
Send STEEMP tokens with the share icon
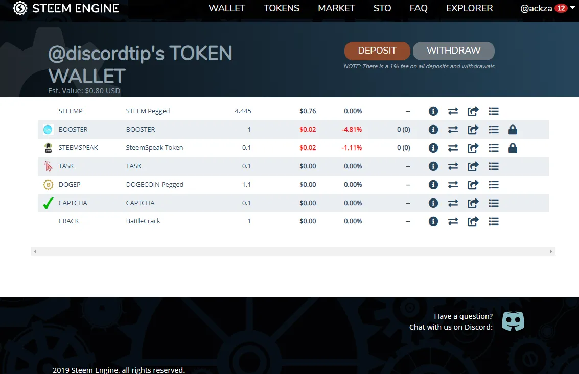(x=473, y=111)
